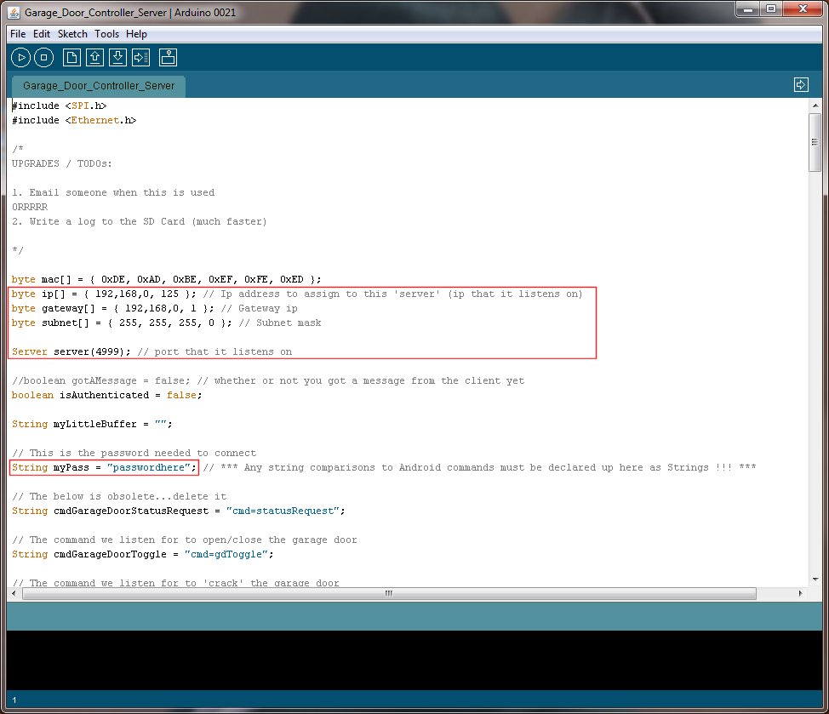Click 'String myLittleBuffer' line
The width and height of the screenshot is (829, 714).
pos(92,425)
